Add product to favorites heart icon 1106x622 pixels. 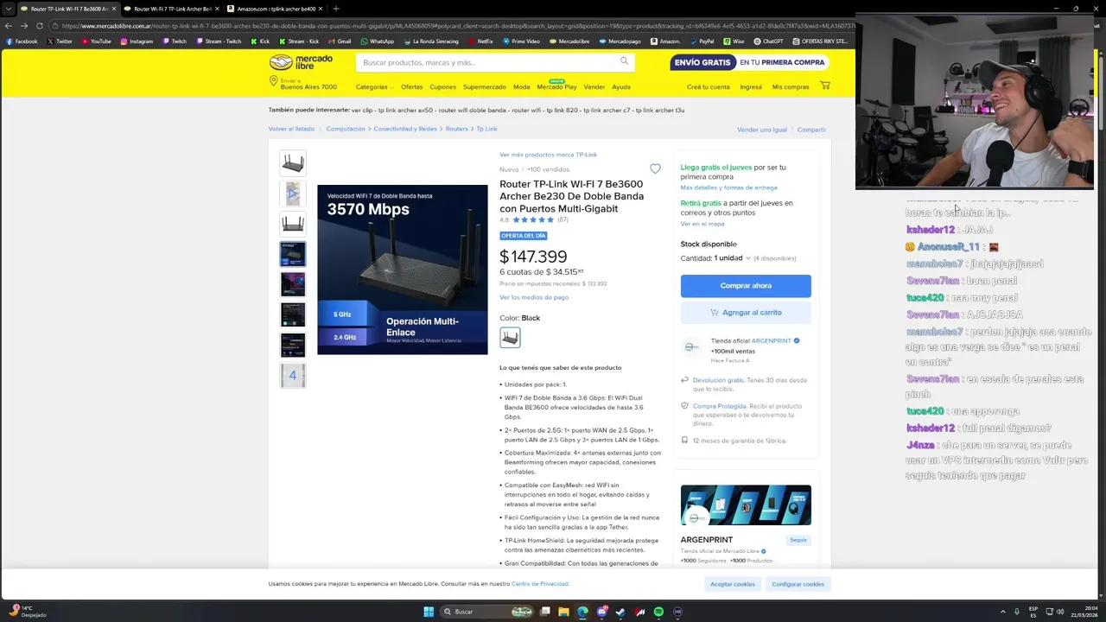tap(655, 169)
